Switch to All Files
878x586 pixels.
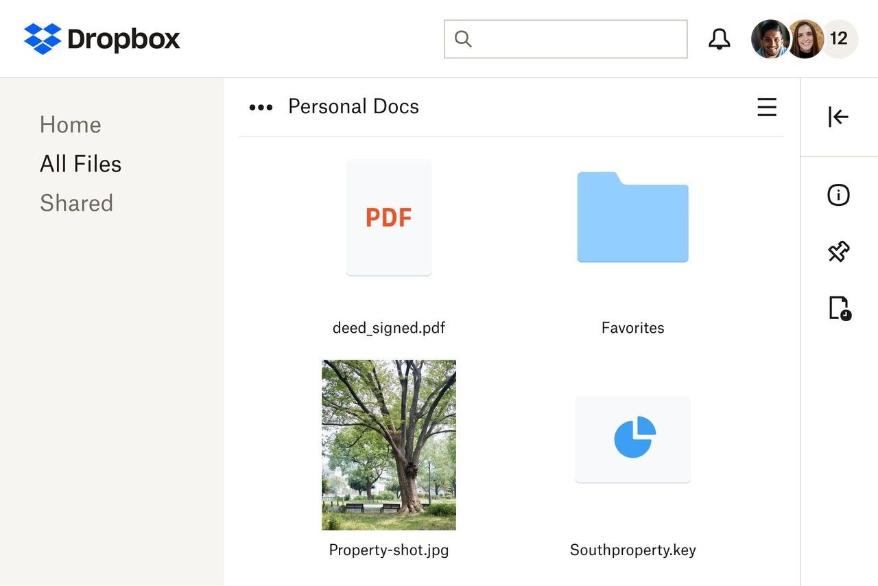(x=80, y=164)
